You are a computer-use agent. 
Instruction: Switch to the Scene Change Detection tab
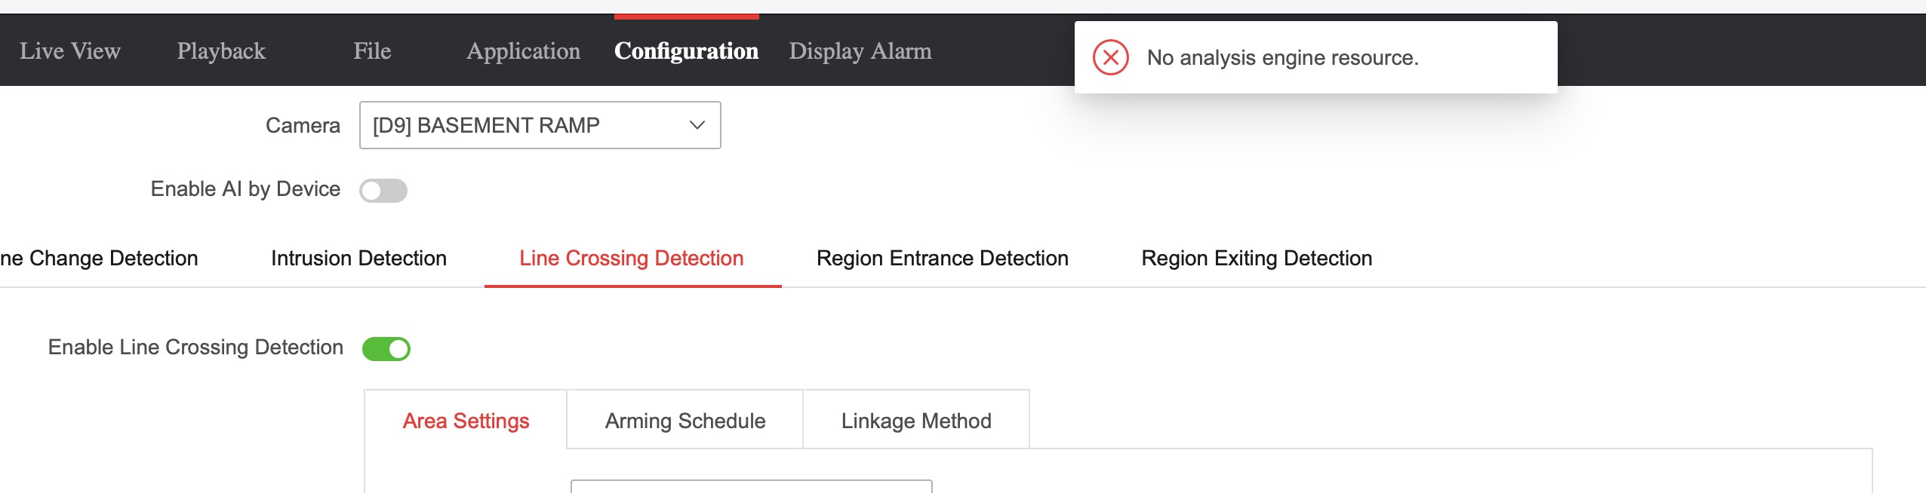pos(99,259)
